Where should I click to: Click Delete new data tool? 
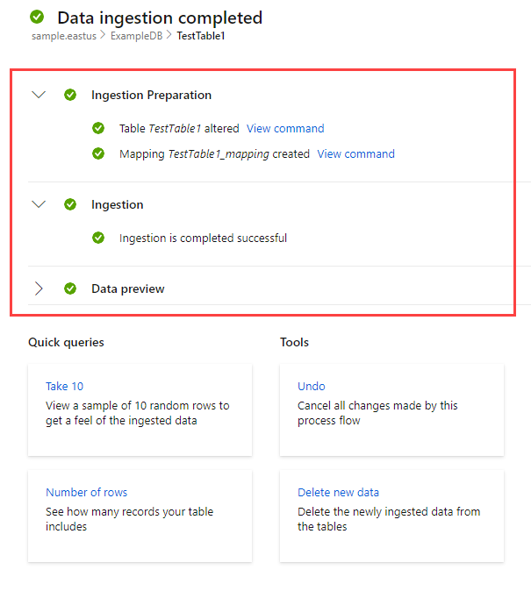point(338,492)
